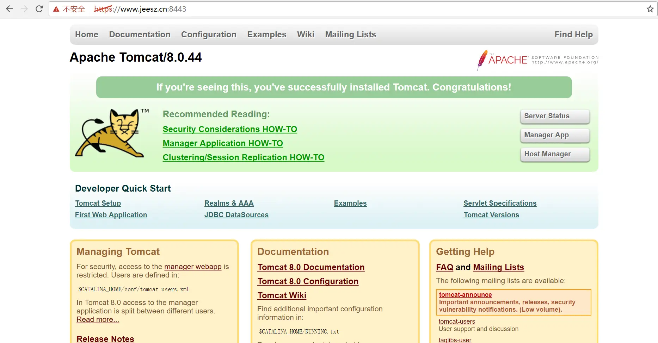Click the $CATALINA_HOME/RUNNING.txt path text
Image resolution: width=658 pixels, height=343 pixels.
pos(299,332)
